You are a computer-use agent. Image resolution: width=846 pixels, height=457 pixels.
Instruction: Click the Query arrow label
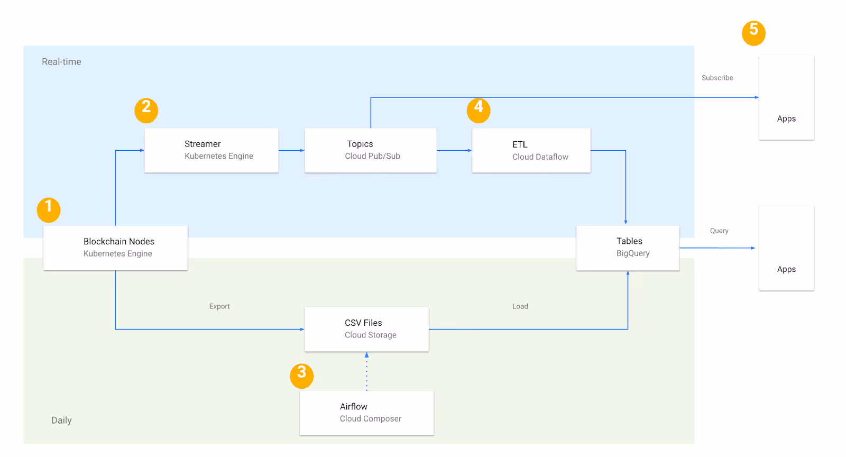tap(719, 231)
